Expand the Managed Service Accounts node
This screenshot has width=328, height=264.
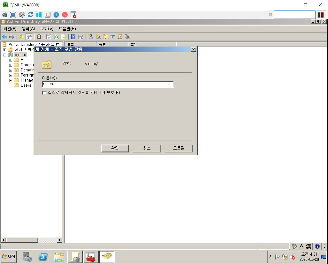coord(11,80)
